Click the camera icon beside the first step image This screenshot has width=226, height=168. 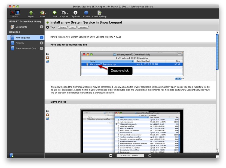coord(48,54)
